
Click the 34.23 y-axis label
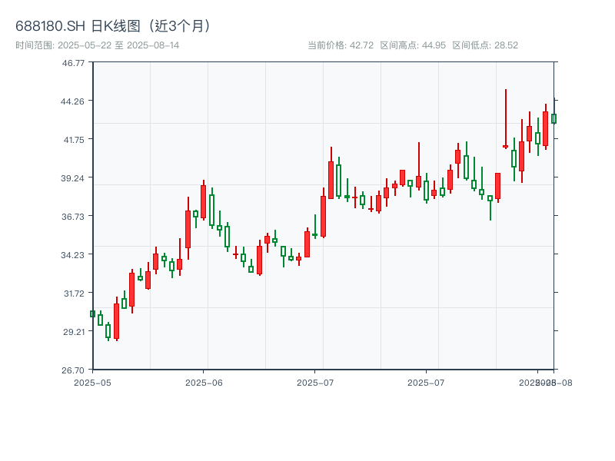pyautogui.click(x=74, y=254)
